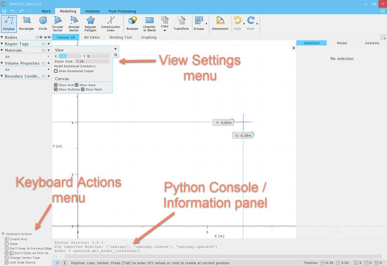This screenshot has height=266, width=387.
Task: Click the blue snap icon in status bar
Action: click(57, 263)
